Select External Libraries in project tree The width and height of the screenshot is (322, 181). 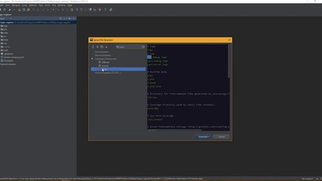point(8,64)
